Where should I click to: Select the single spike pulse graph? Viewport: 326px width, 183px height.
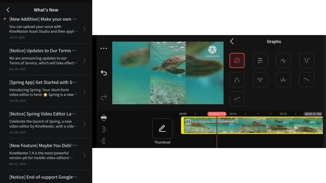click(x=283, y=60)
